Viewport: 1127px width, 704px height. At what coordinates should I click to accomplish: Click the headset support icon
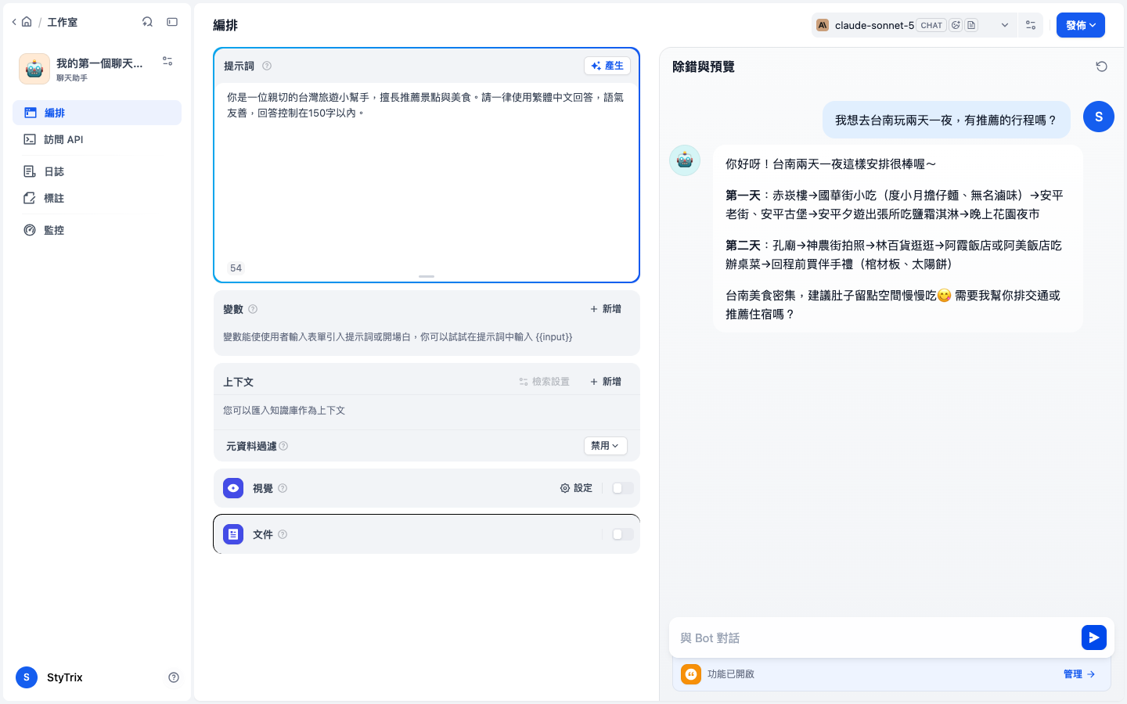(x=147, y=22)
